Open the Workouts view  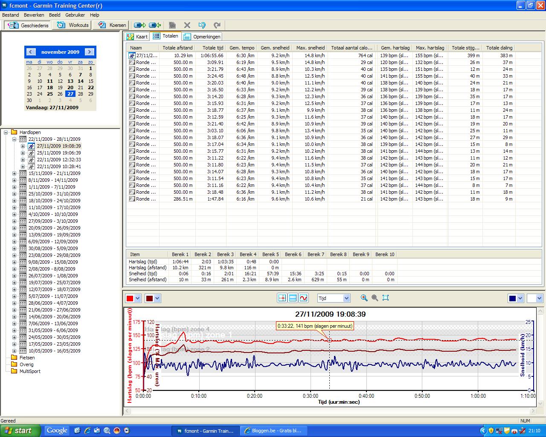tap(73, 25)
